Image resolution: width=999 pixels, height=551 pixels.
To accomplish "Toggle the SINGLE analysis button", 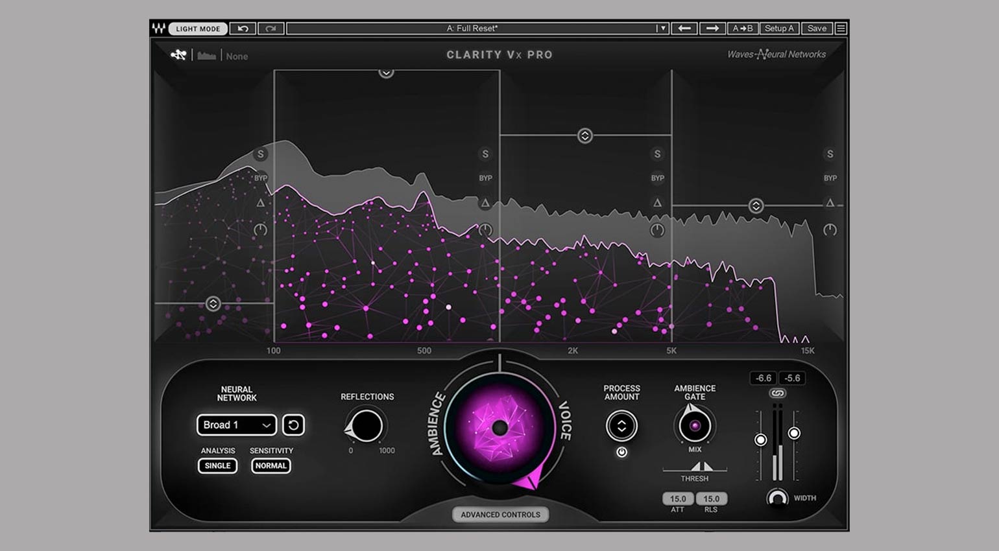I will pyautogui.click(x=217, y=465).
